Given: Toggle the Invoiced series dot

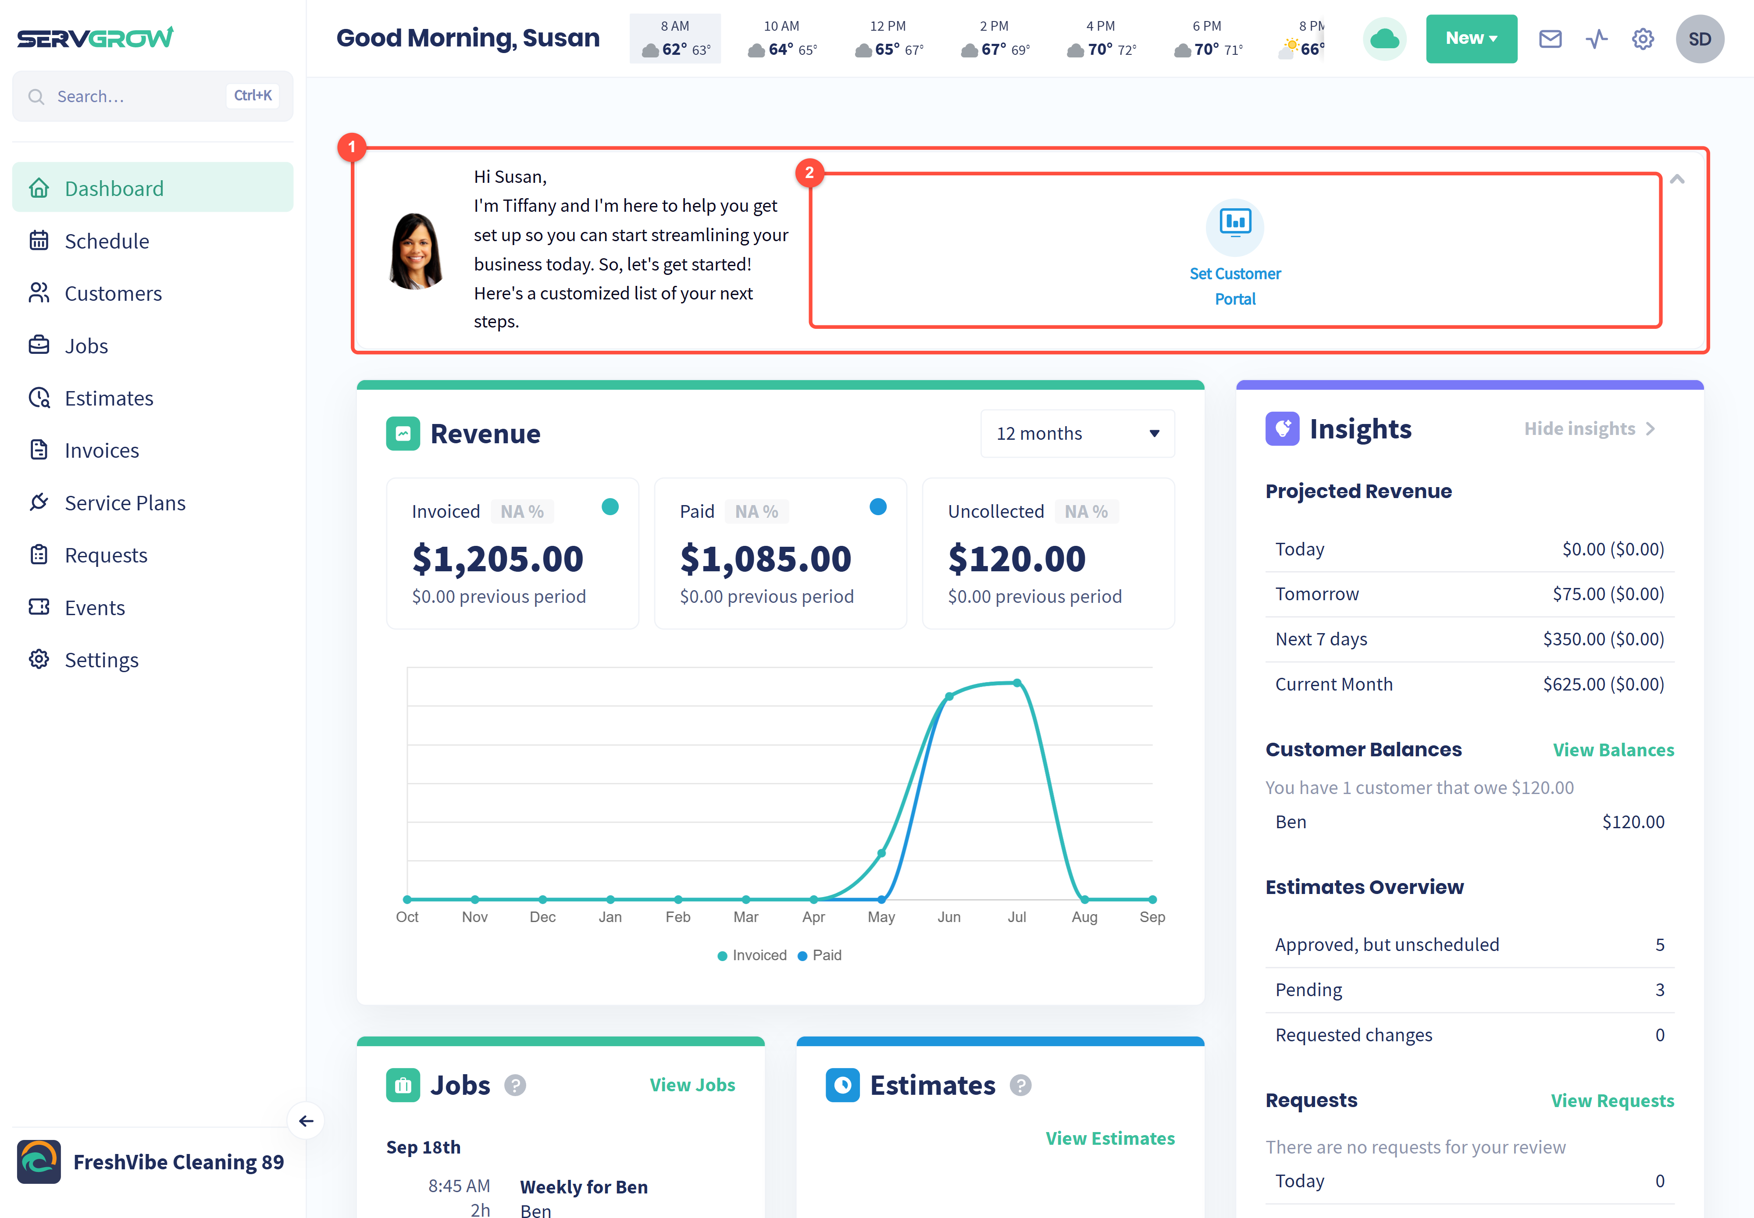Looking at the screenshot, I should point(610,507).
